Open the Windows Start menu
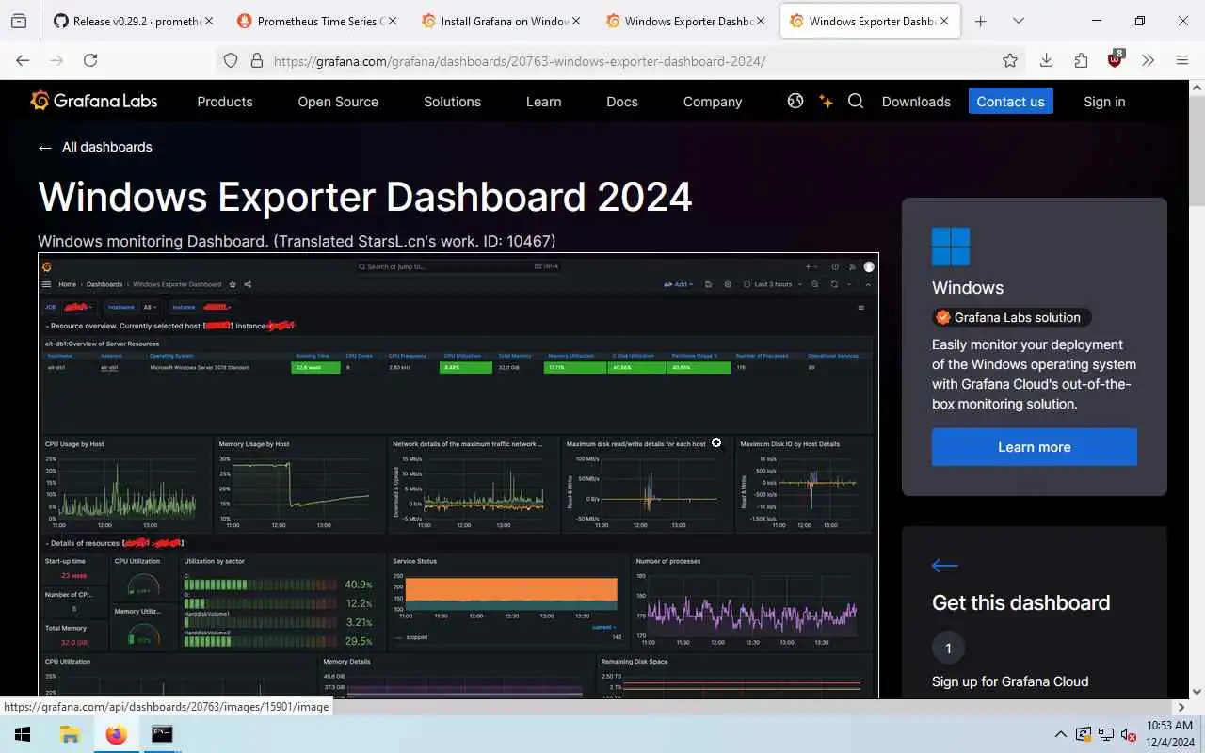The image size is (1205, 753). 23,734
